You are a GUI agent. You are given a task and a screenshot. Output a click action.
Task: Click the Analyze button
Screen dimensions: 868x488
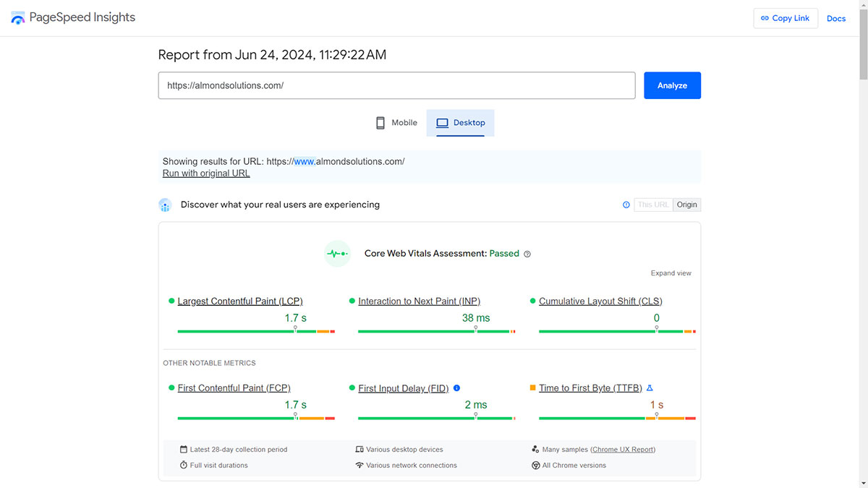672,85
